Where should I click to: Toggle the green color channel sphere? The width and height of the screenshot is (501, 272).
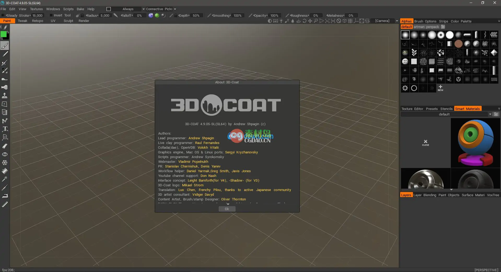pyautogui.click(x=157, y=15)
